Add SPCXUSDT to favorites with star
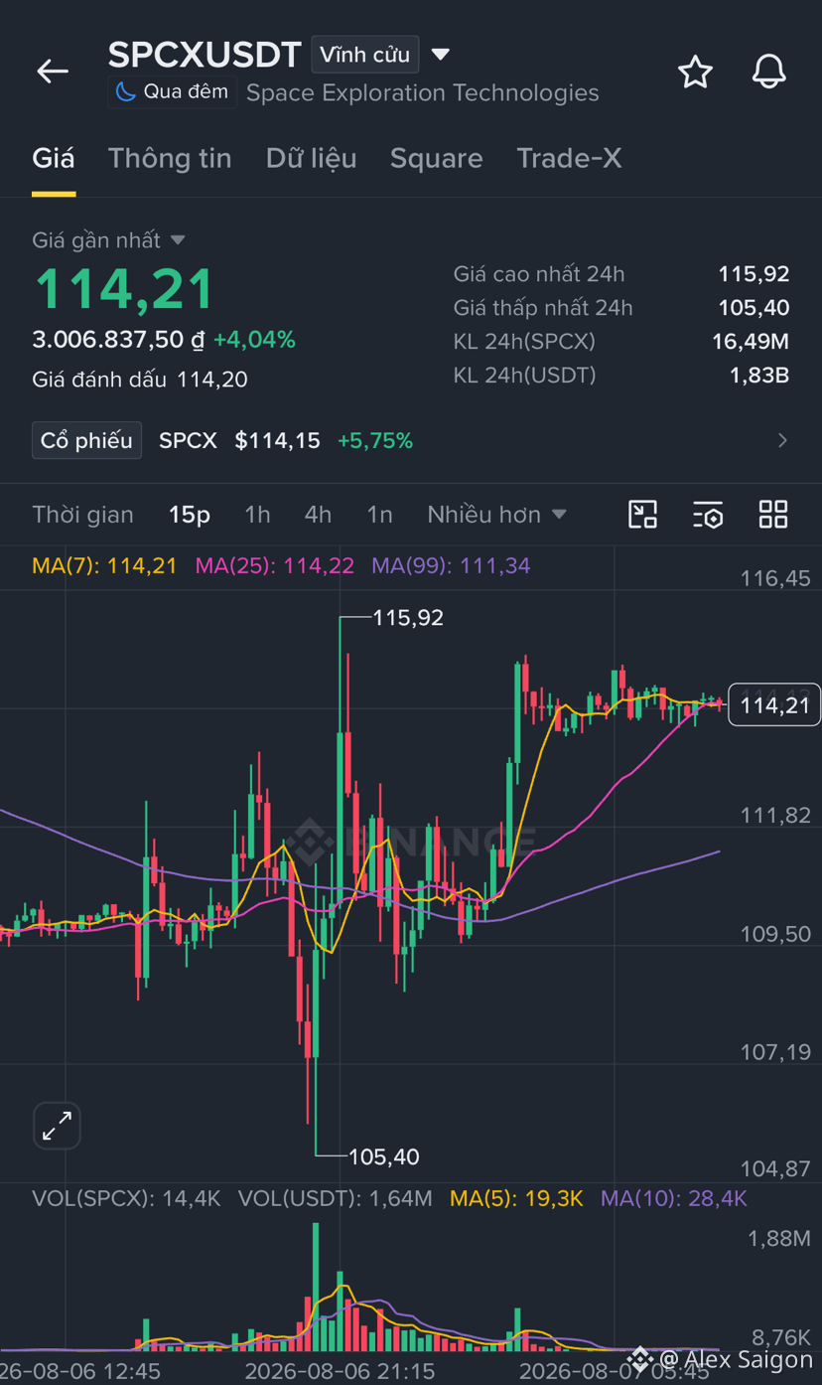This screenshot has height=1385, width=822. [695, 73]
